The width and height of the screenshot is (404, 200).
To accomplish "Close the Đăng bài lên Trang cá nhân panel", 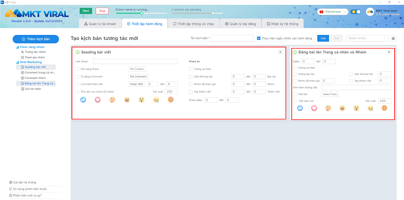I will (x=389, y=52).
